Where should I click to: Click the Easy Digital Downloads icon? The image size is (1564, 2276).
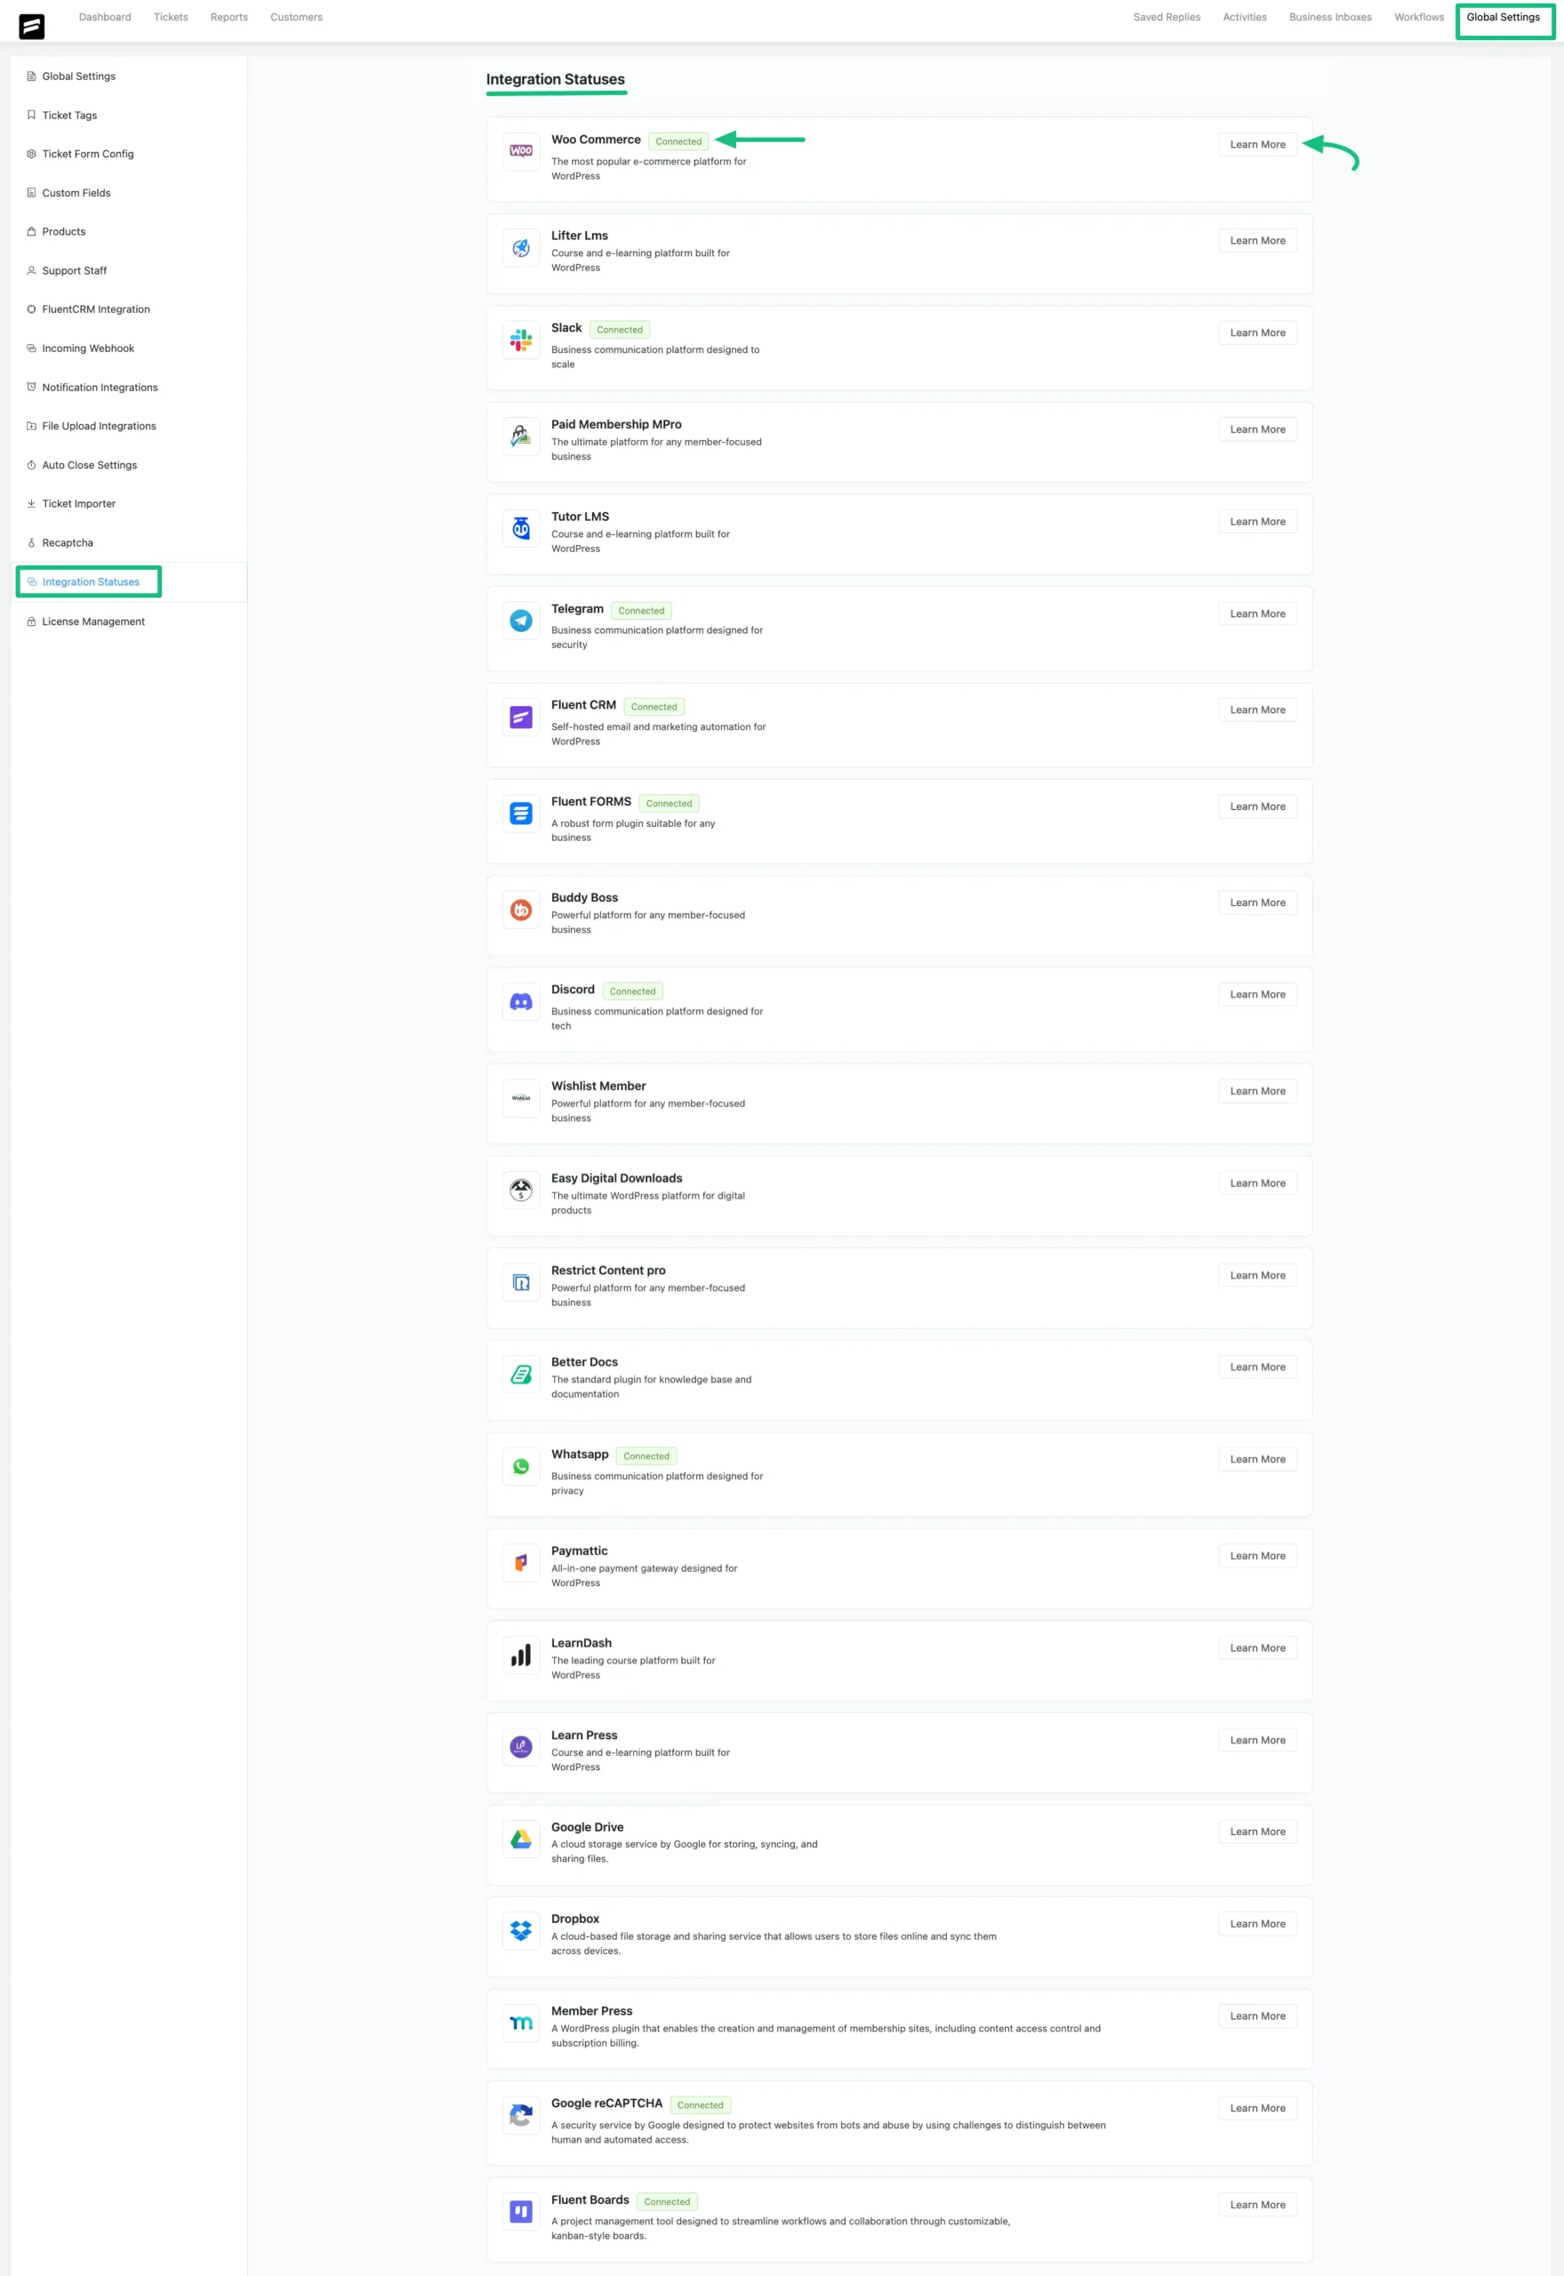pyautogui.click(x=521, y=1190)
